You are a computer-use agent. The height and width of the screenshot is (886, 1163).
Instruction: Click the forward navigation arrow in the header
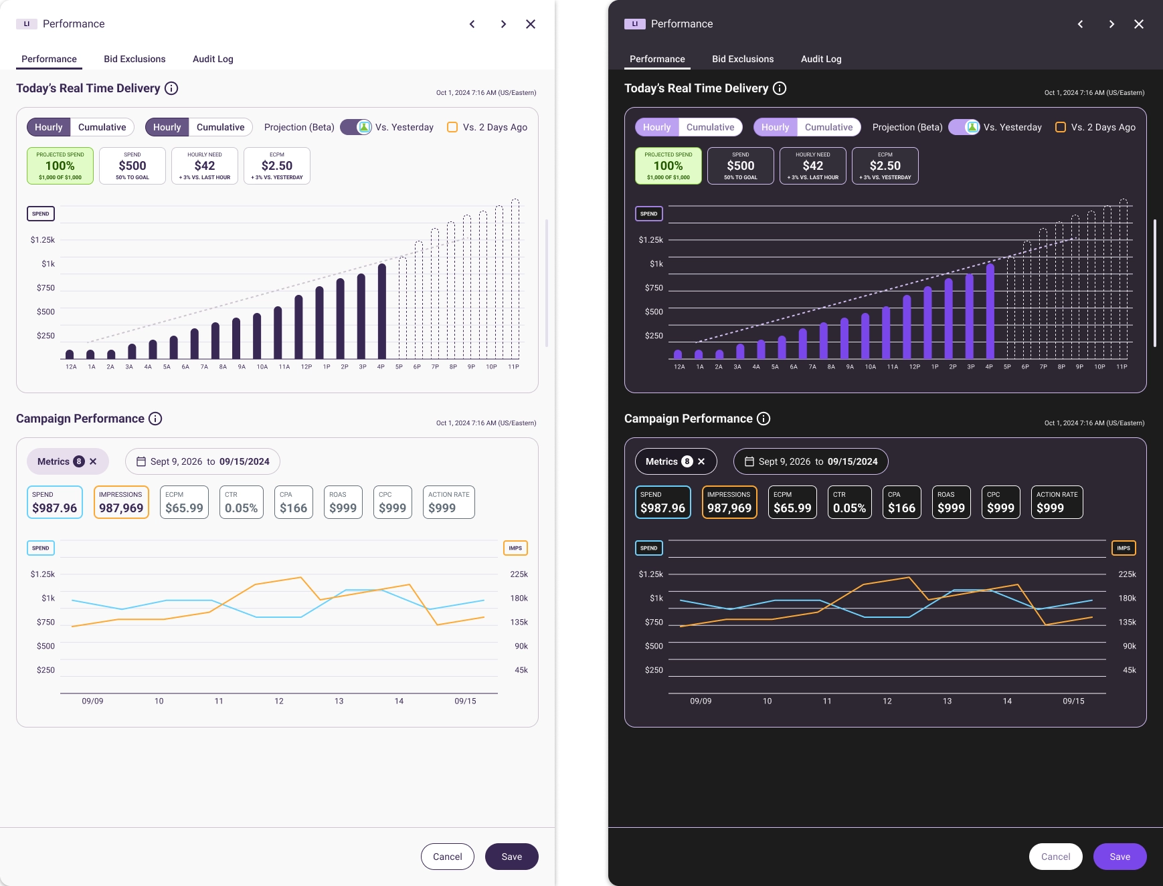(504, 23)
